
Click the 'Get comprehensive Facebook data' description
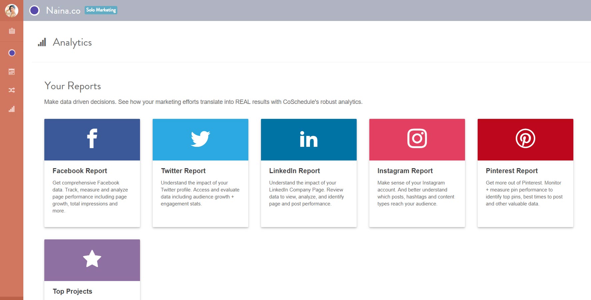90,197
